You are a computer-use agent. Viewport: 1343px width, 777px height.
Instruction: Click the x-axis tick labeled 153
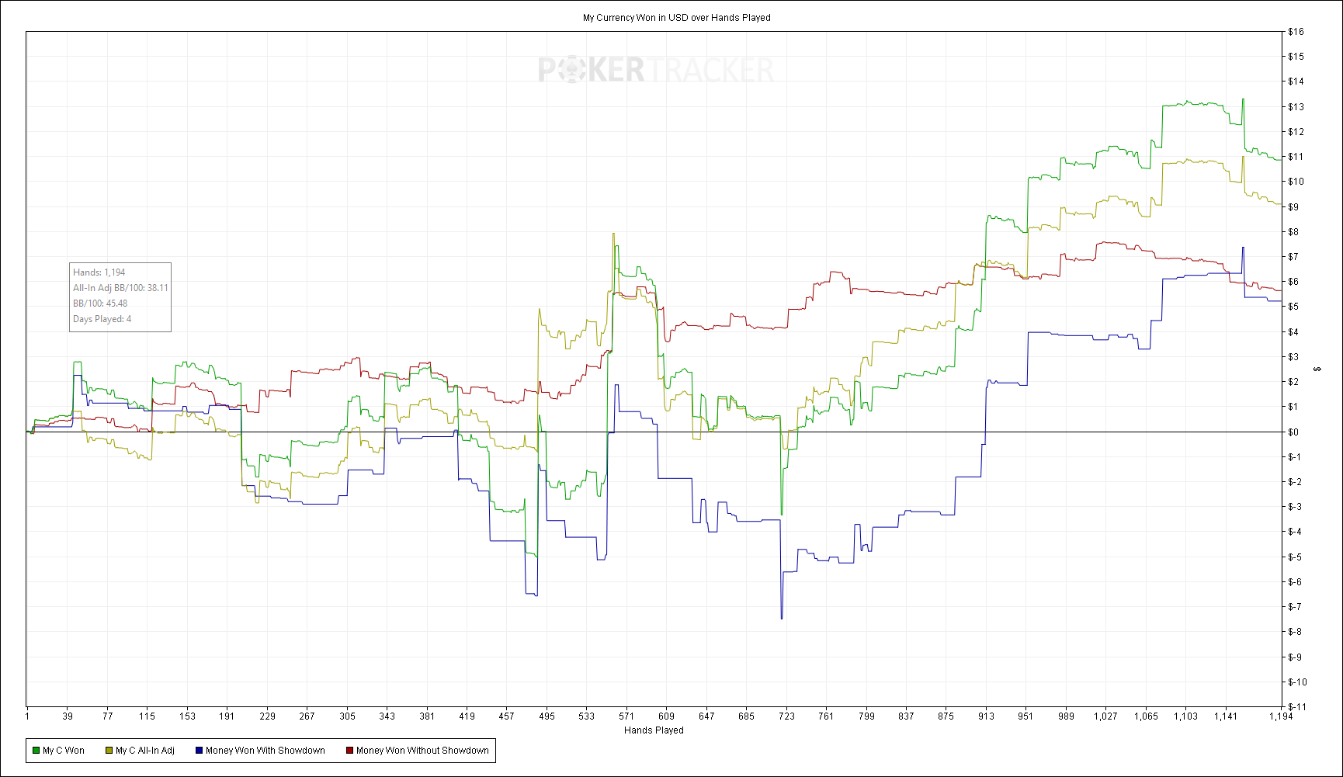(x=187, y=716)
